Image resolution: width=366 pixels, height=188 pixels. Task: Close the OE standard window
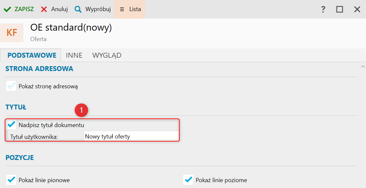(x=357, y=9)
